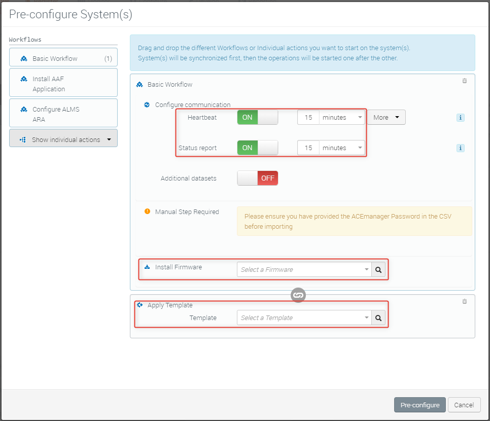Disable the Status report switch
This screenshot has height=421, width=490.
[257, 148]
